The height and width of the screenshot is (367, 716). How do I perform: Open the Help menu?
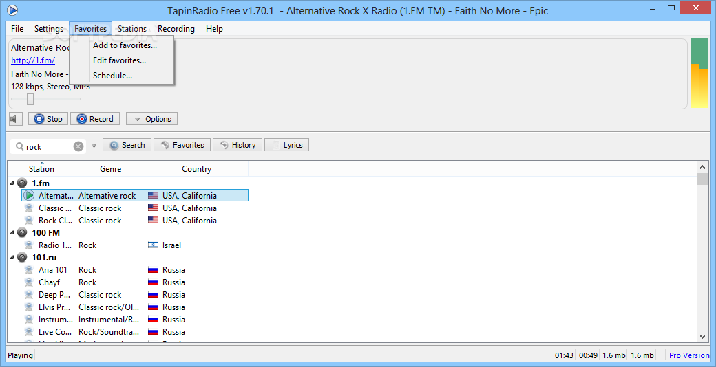coord(214,29)
